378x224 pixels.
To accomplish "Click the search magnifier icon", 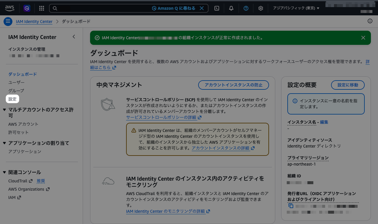I will (x=55, y=8).
